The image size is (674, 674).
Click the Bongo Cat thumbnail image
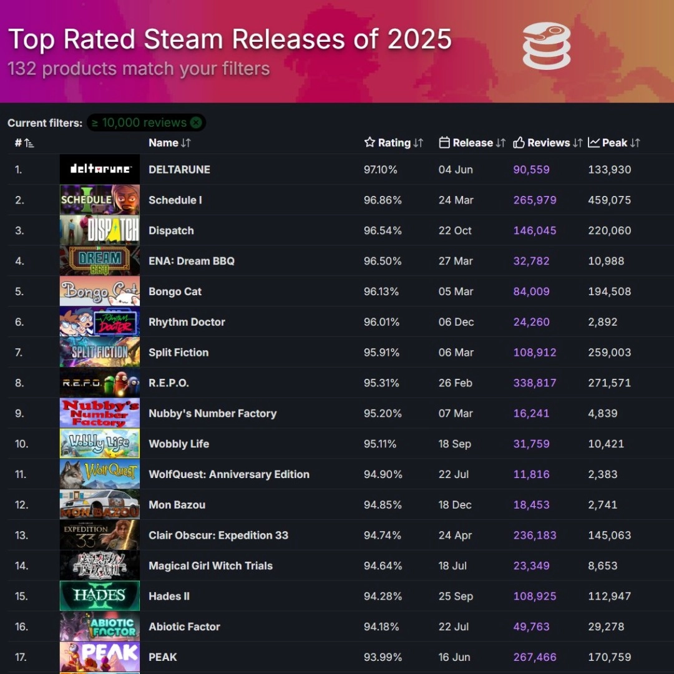[99, 291]
